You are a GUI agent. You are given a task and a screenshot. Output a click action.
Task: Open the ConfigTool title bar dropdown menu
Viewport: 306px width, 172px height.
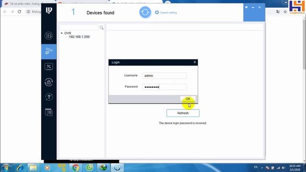click(x=246, y=8)
